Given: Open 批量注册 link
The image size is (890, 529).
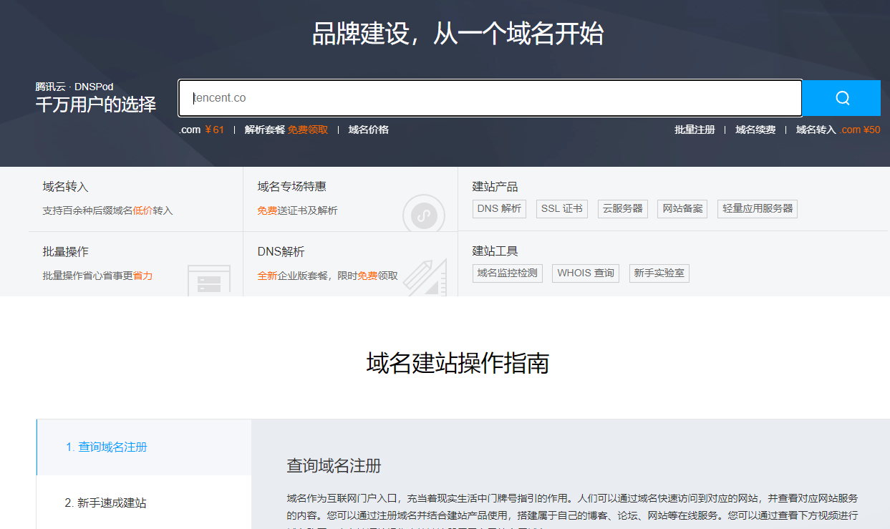Looking at the screenshot, I should [695, 130].
